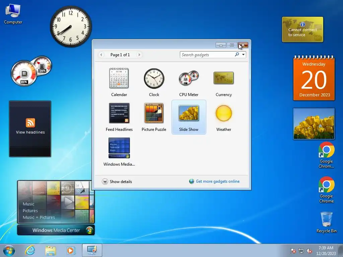This screenshot has width=343, height=257.
Task: Select Music + Pictures in Media Center gadget
Action: pos(39,217)
